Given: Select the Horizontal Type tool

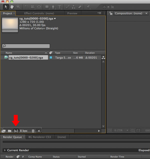Looking at the screenshot, I should 59,7.
